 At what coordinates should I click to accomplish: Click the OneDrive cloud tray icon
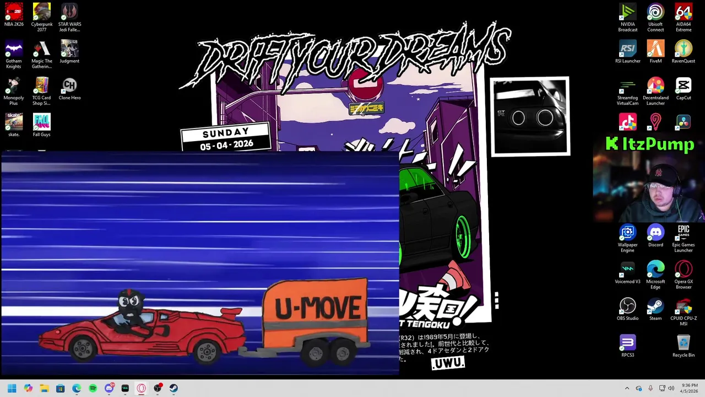pos(639,388)
